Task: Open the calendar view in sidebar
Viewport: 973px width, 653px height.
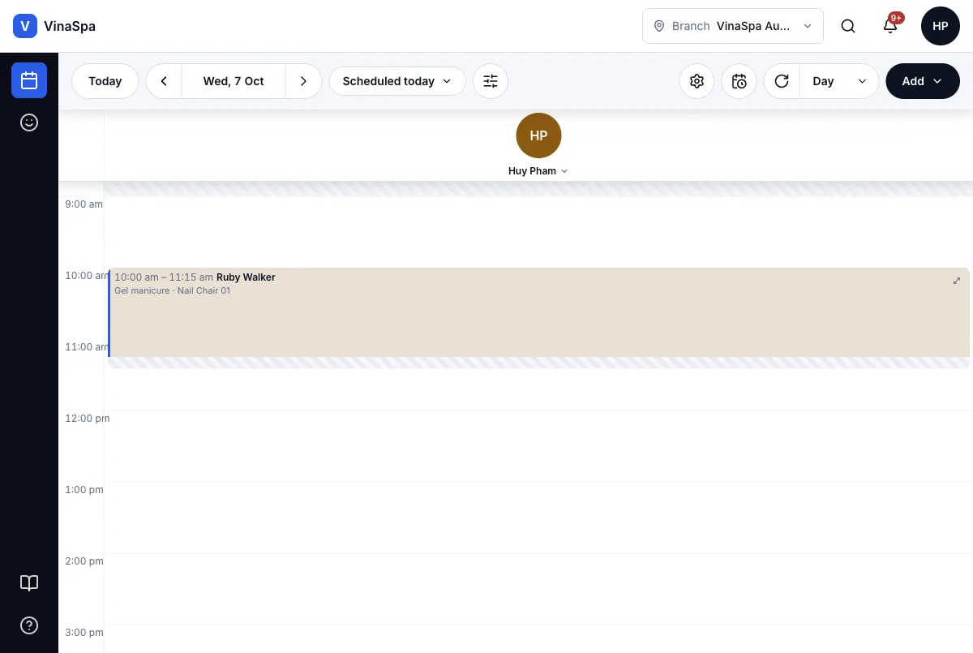Action: [29, 80]
